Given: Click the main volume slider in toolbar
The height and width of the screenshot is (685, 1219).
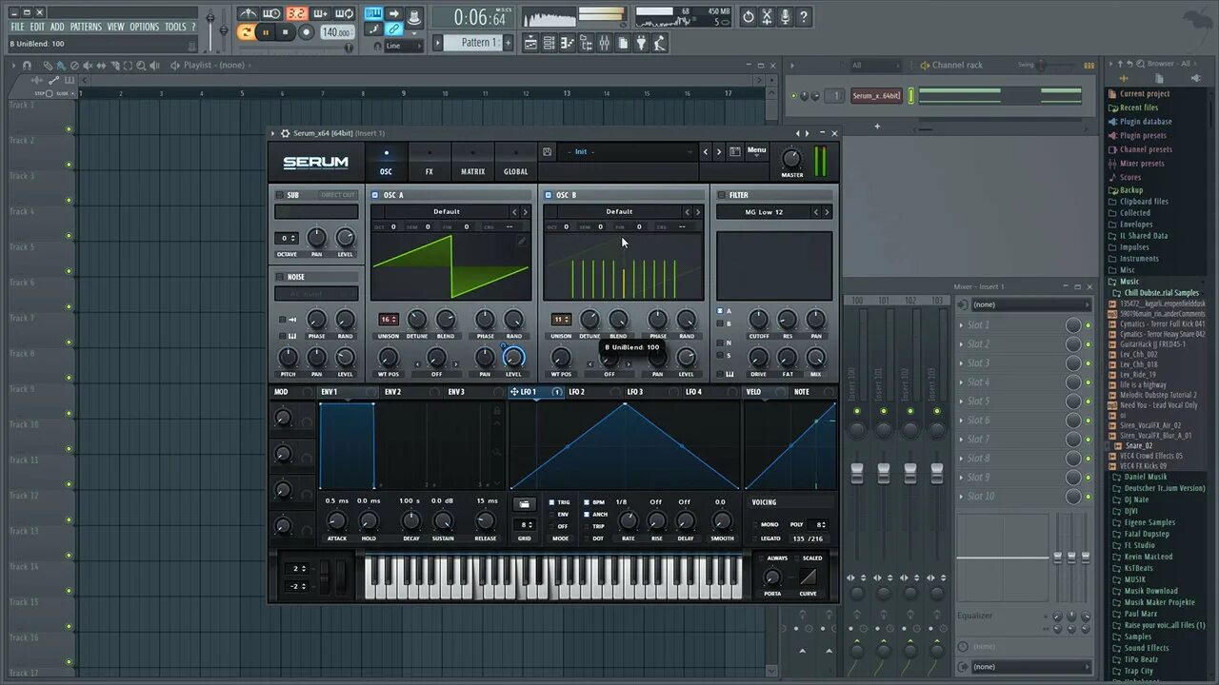Looking at the screenshot, I should (x=211, y=29).
